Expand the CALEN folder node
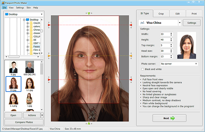 (28, 23)
